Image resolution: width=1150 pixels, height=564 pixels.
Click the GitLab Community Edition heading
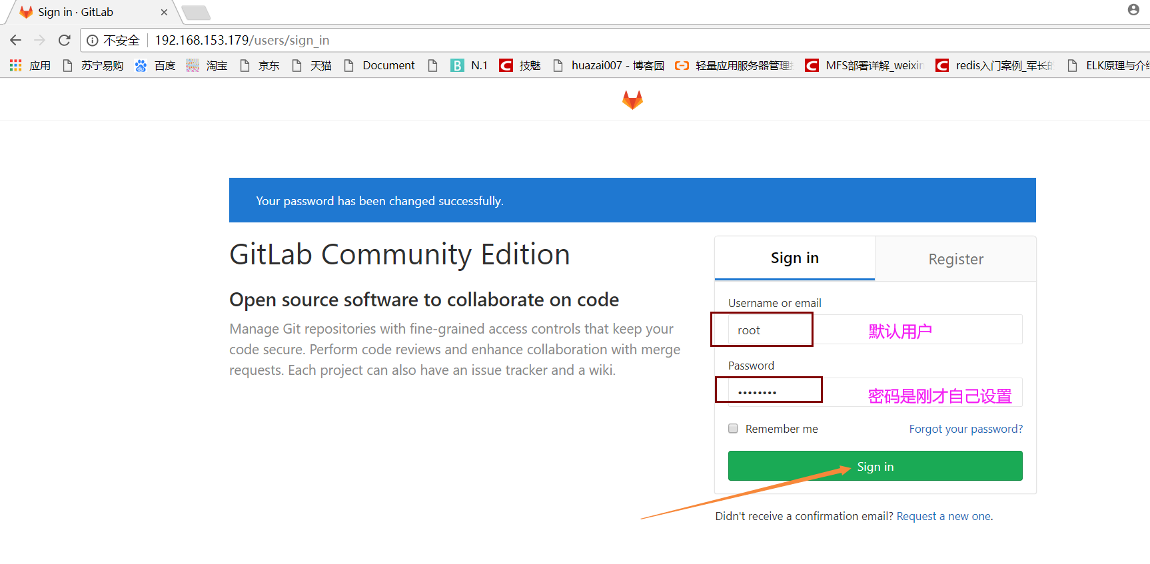(x=400, y=254)
